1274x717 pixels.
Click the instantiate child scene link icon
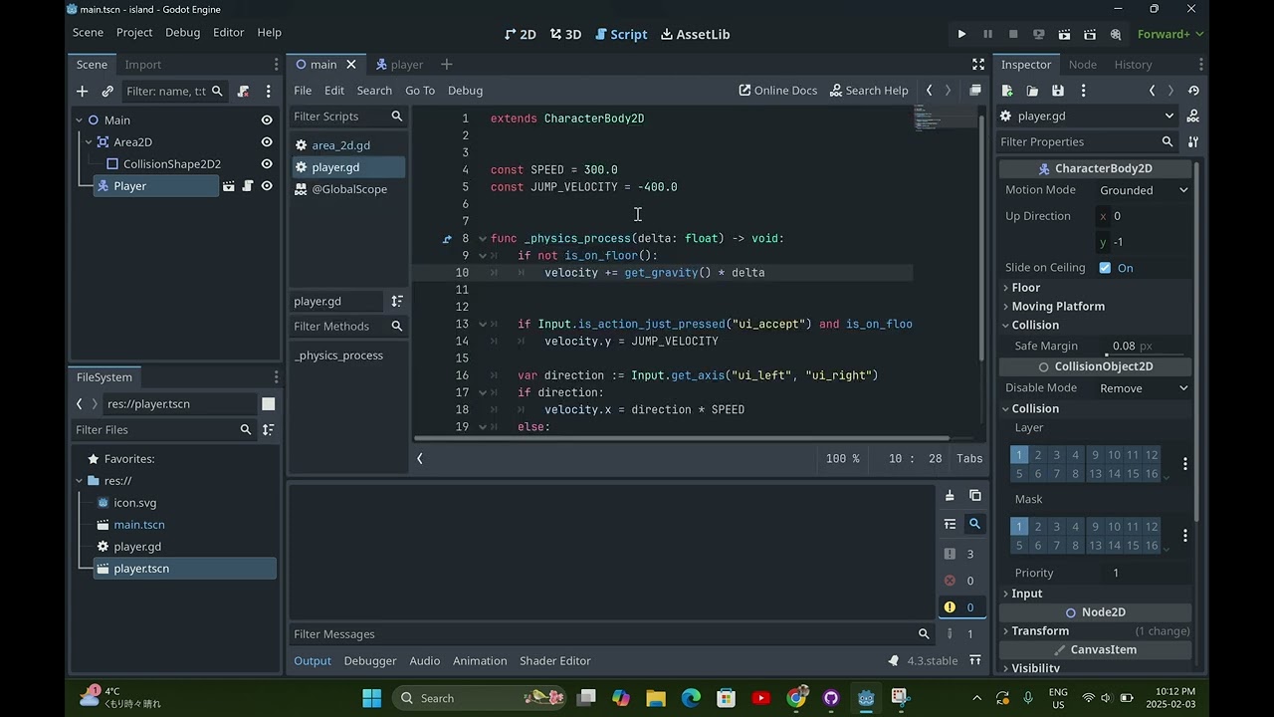pos(107,91)
